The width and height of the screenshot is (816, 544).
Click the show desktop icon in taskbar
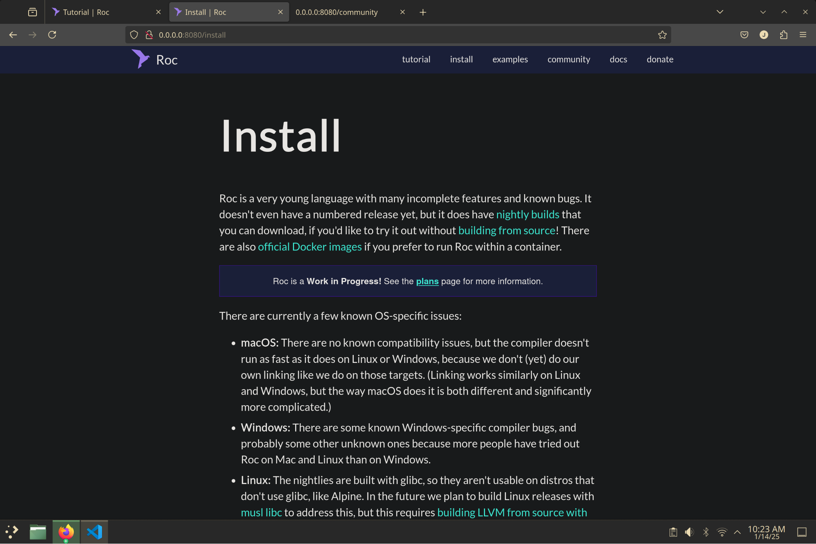(x=802, y=532)
